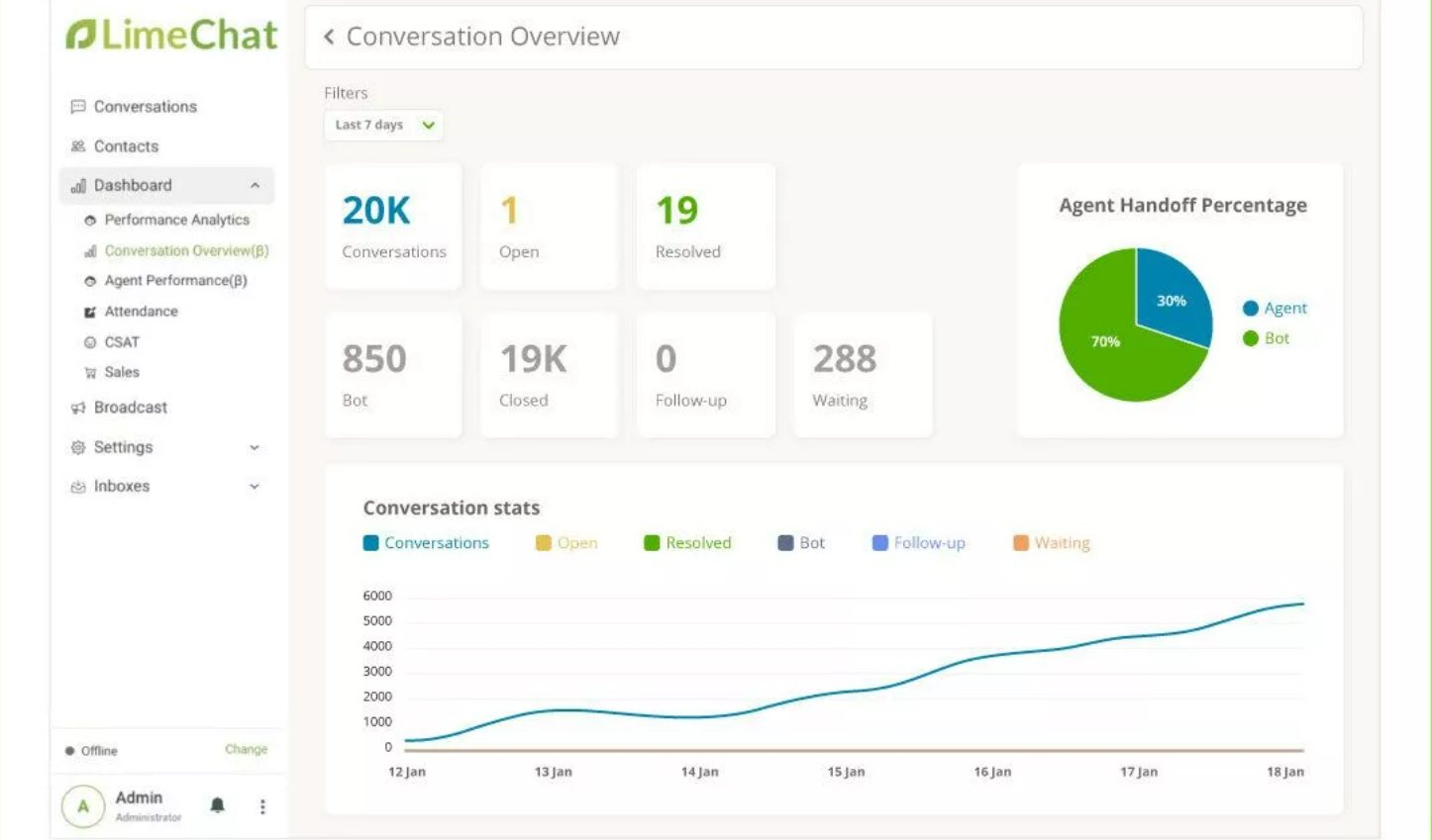Click the 30% blue pie slice
The image size is (1432, 840).
1173,296
